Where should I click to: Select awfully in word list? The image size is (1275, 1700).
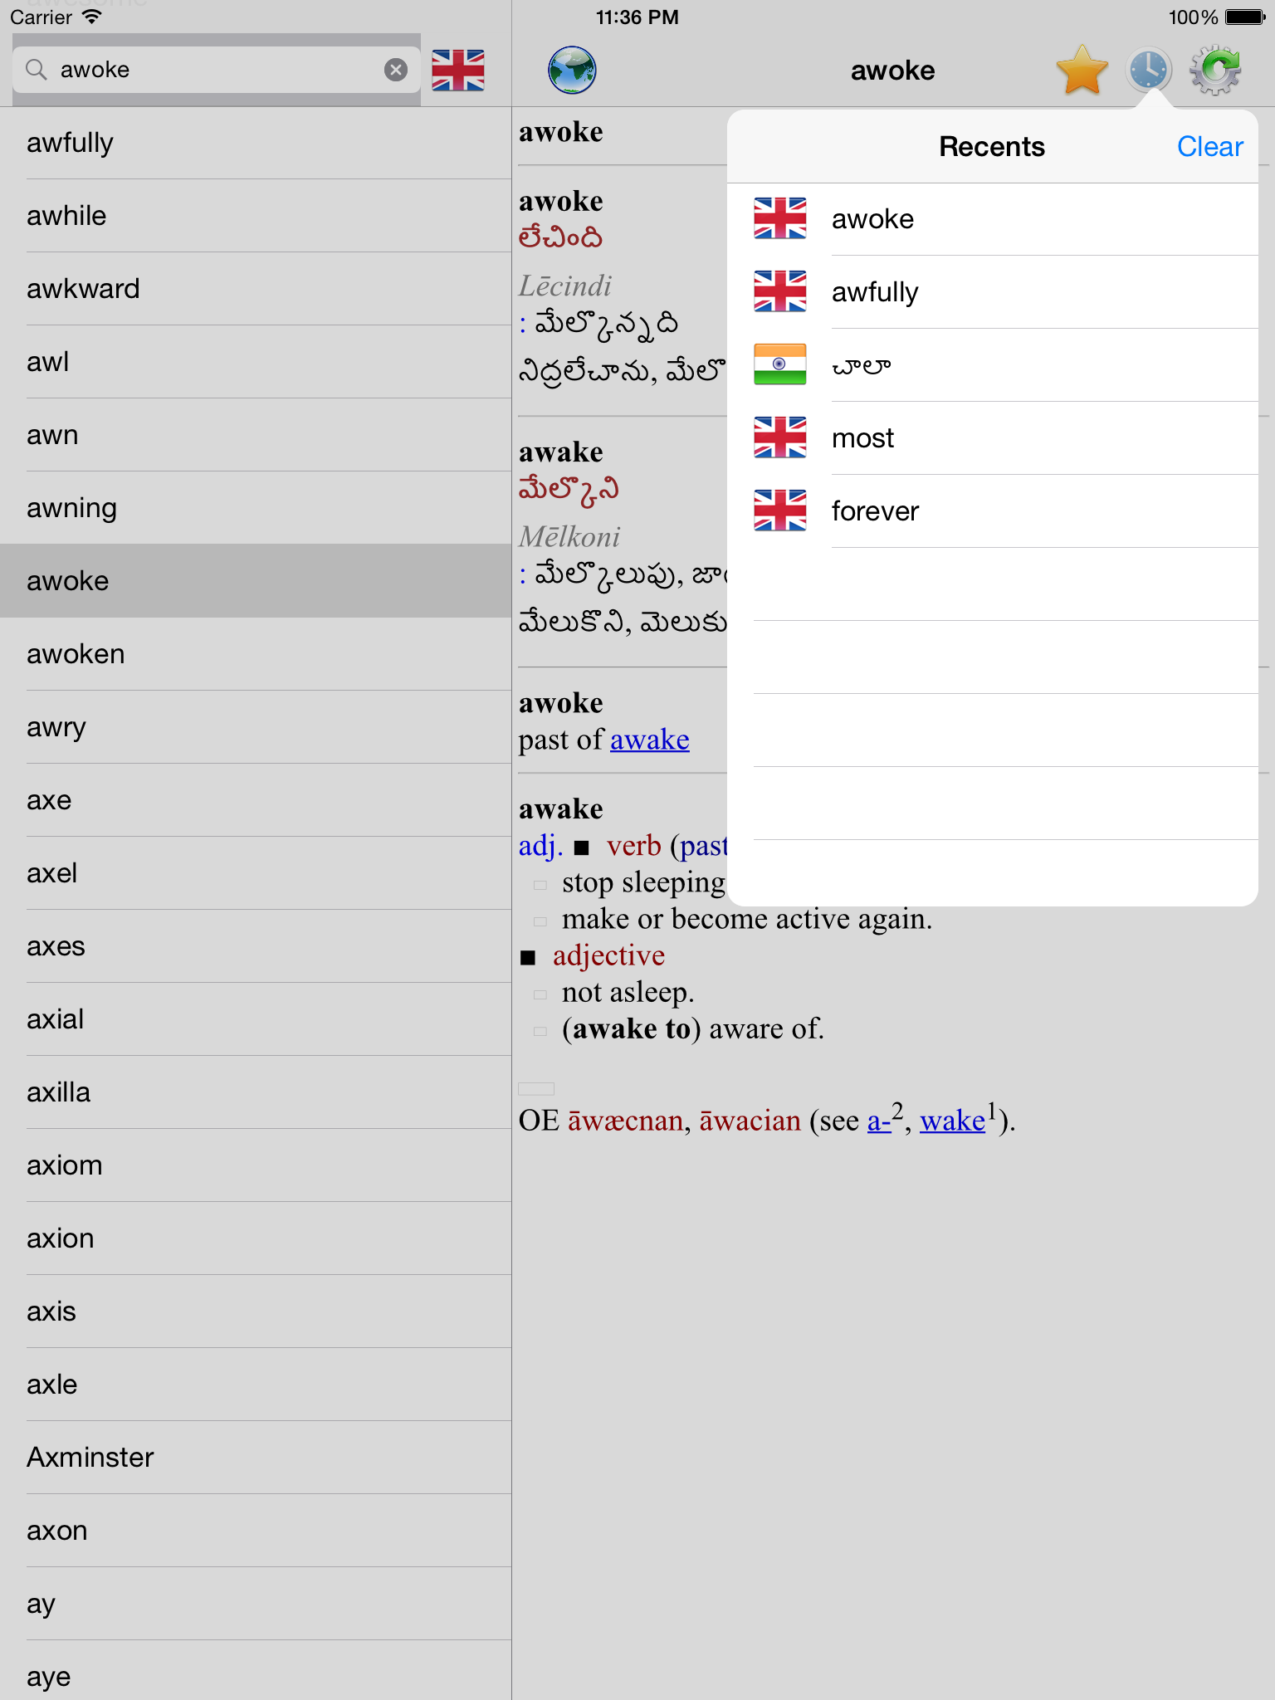[x=256, y=143]
